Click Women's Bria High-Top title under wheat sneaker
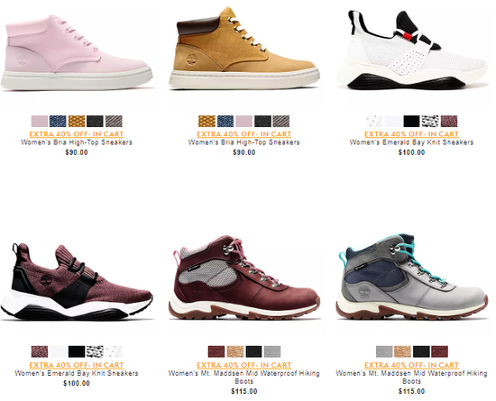Viewport: 496px width, 401px height. pos(243,142)
